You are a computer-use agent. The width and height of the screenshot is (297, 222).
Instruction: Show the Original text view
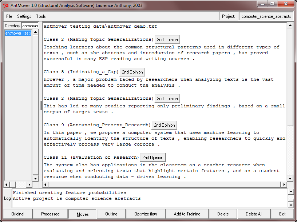17,214
